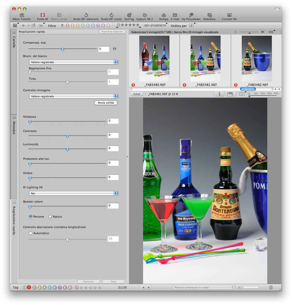Open Bilanc. del bianco dropdown
Image resolution: width=292 pixels, height=305 pixels.
74,62
